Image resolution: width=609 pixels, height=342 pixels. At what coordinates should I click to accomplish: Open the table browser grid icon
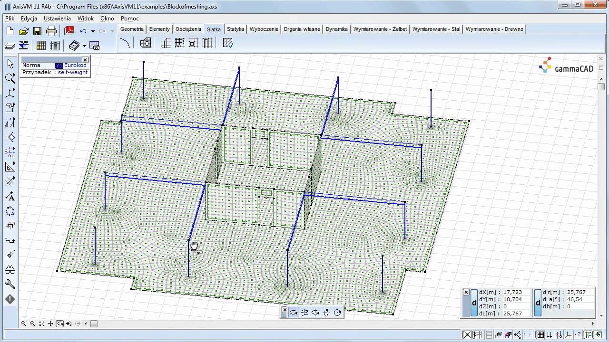[x=41, y=46]
